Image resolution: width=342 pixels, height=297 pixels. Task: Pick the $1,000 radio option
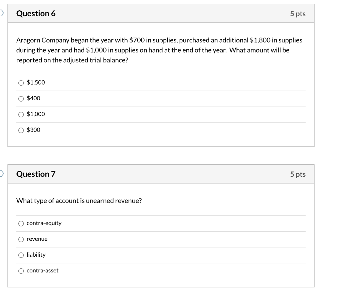coord(21,115)
